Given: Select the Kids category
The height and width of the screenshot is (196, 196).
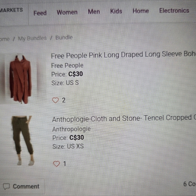Looking at the screenshot, I should [x=116, y=11].
